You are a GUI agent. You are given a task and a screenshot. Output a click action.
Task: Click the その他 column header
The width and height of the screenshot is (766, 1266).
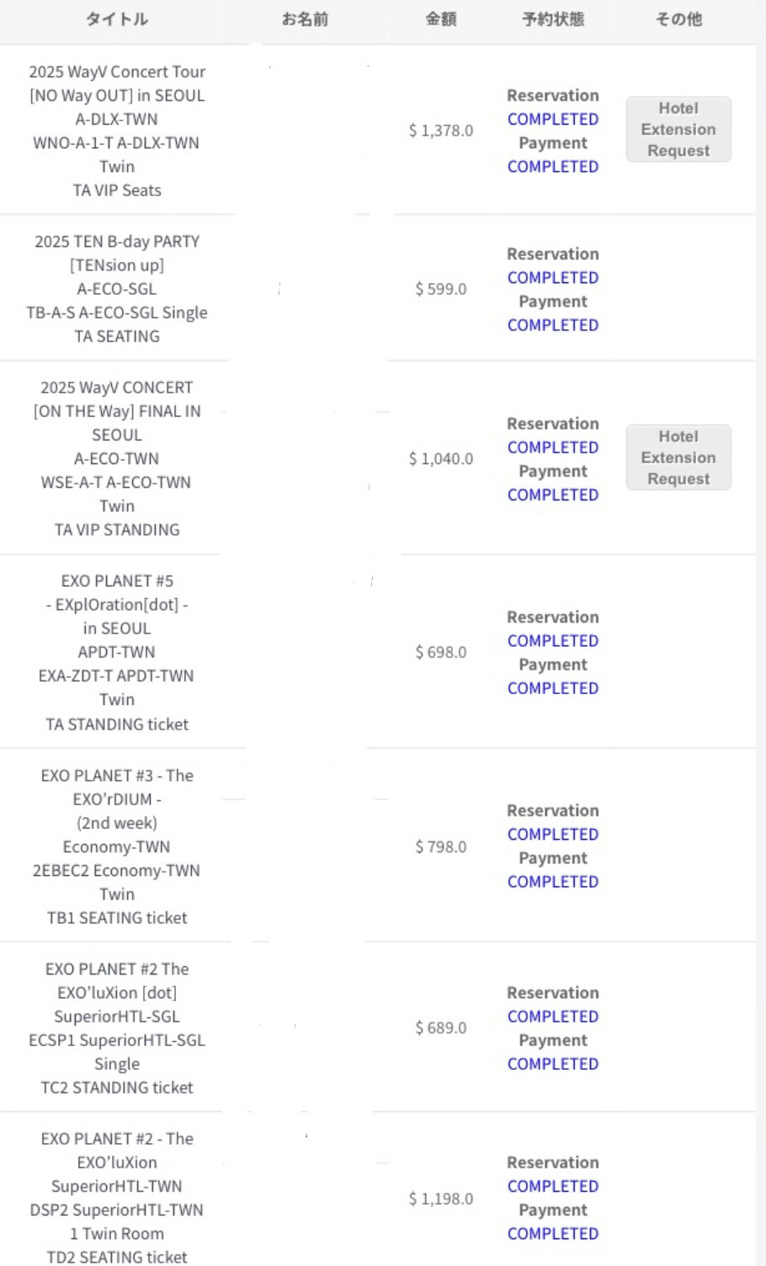pos(678,19)
